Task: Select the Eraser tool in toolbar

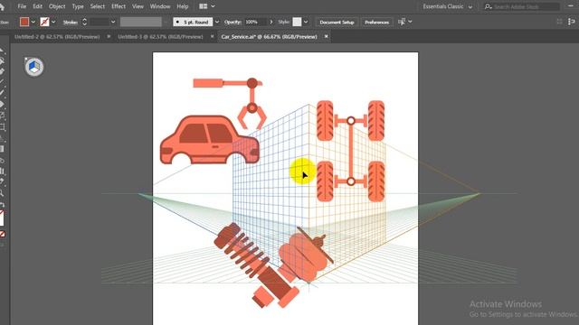Action: (x=2, y=105)
